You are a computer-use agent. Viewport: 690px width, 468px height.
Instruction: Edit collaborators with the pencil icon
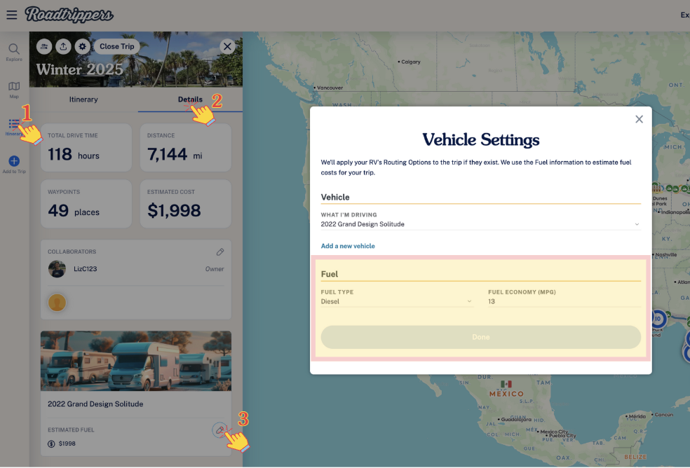220,252
